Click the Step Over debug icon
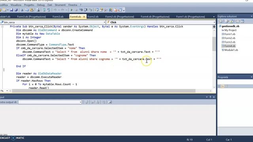Image resolution: width=253 pixels, height=142 pixels. 85,10
